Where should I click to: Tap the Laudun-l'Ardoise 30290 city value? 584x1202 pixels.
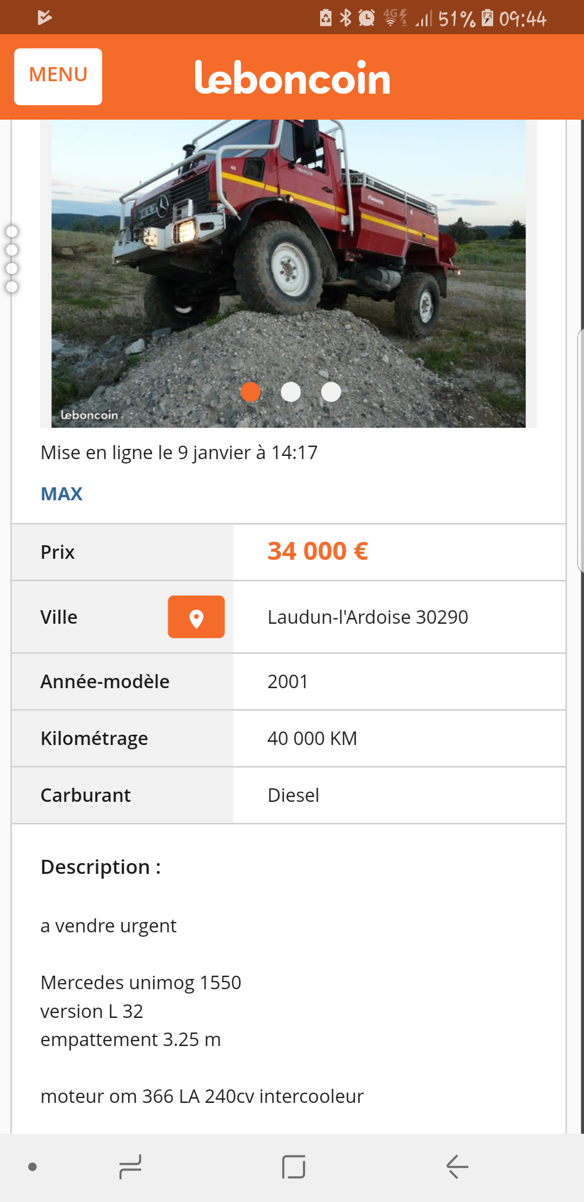(368, 617)
